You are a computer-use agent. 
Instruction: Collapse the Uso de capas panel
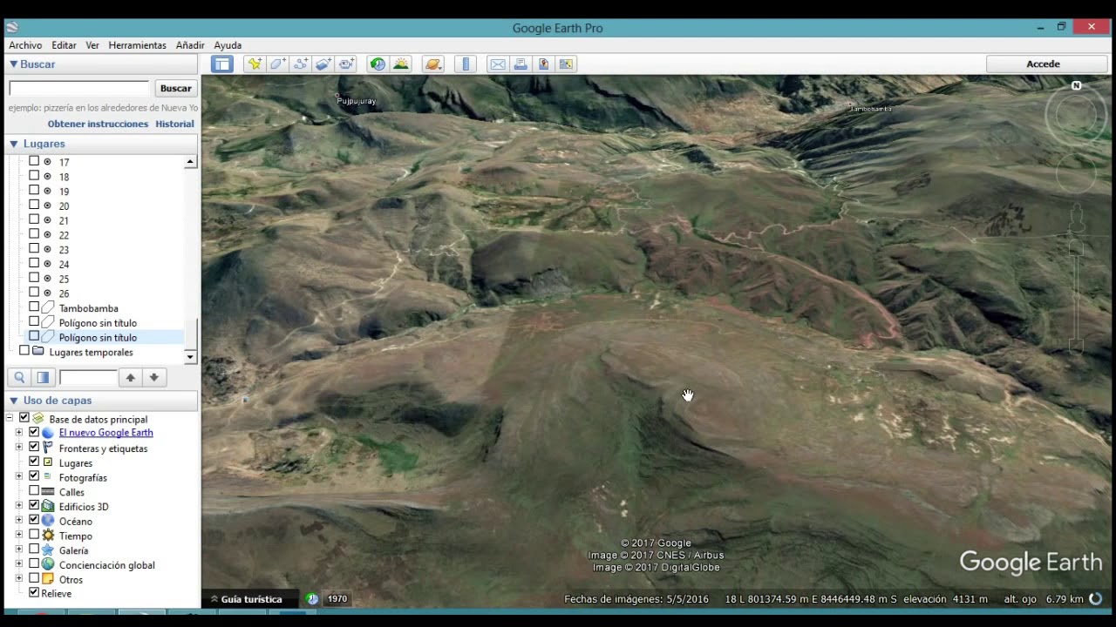click(x=13, y=401)
